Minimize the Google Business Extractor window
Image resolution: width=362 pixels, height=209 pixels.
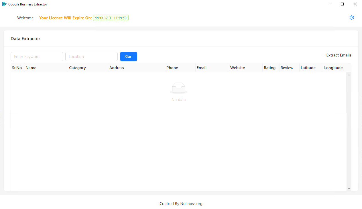coord(329,4)
